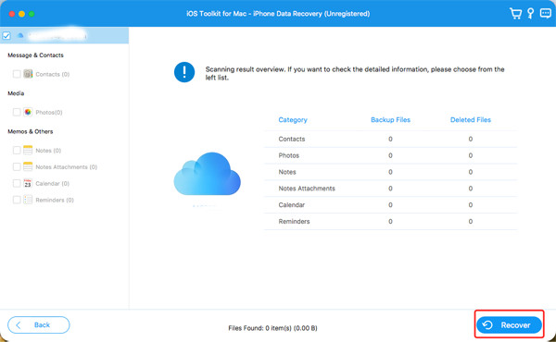Tick the Notes (0) checkbox
This screenshot has height=342, width=556.
point(17,151)
